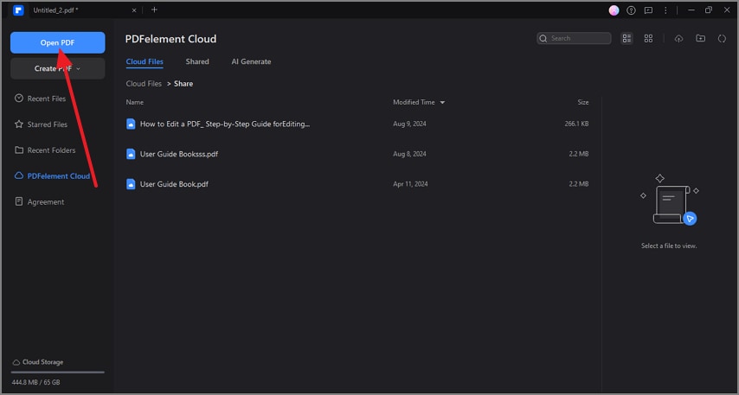The width and height of the screenshot is (739, 395).
Task: Click the PDFelement Cloud sidebar cloud icon
Action: tap(19, 176)
